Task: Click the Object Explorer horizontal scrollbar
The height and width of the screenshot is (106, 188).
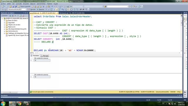Action: (15, 92)
